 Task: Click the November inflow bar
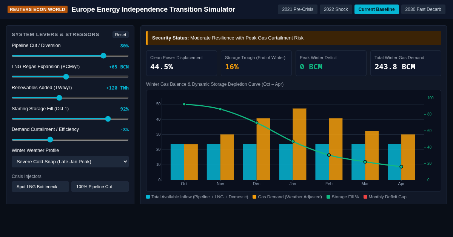tap(214, 162)
